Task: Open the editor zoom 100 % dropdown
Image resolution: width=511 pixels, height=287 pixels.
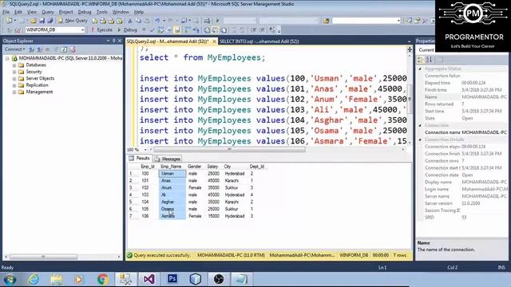Action: pyautogui.click(x=145, y=150)
